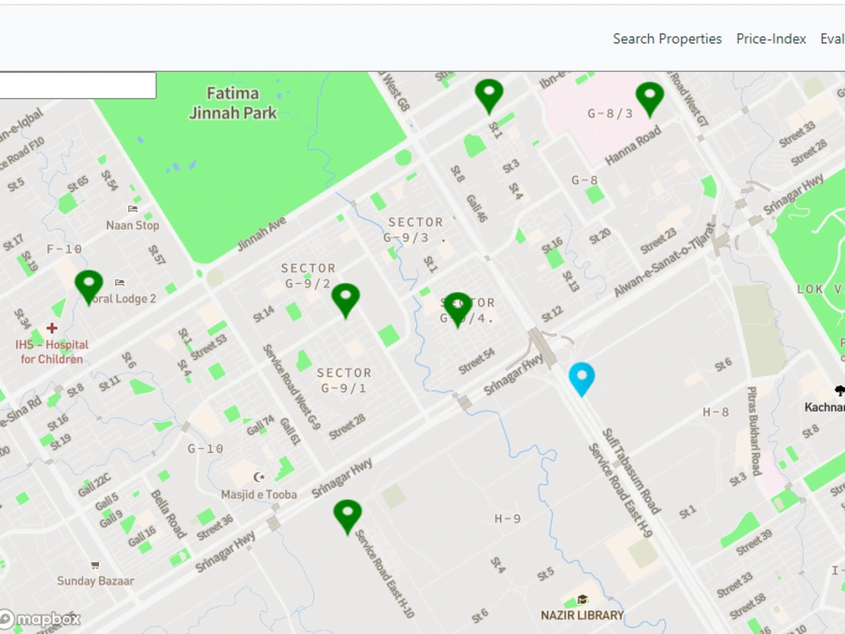Click the IHS Hospital red cross icon
Screen dimensions: 845x634
point(52,328)
